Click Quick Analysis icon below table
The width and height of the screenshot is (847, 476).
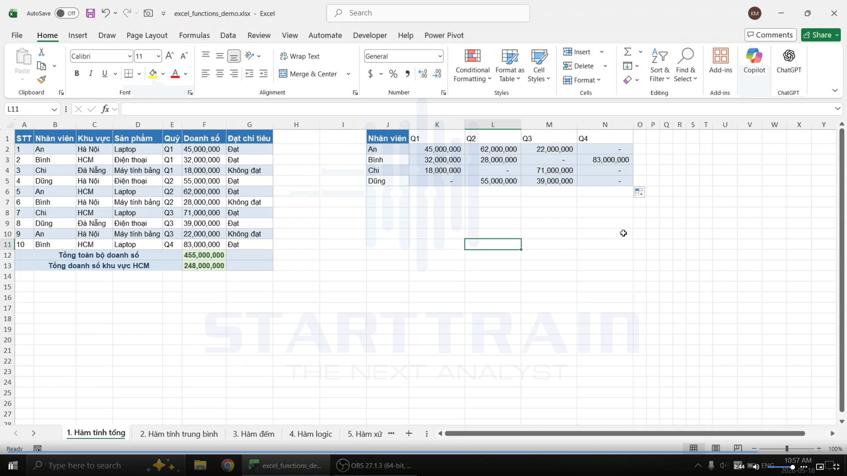pos(639,192)
